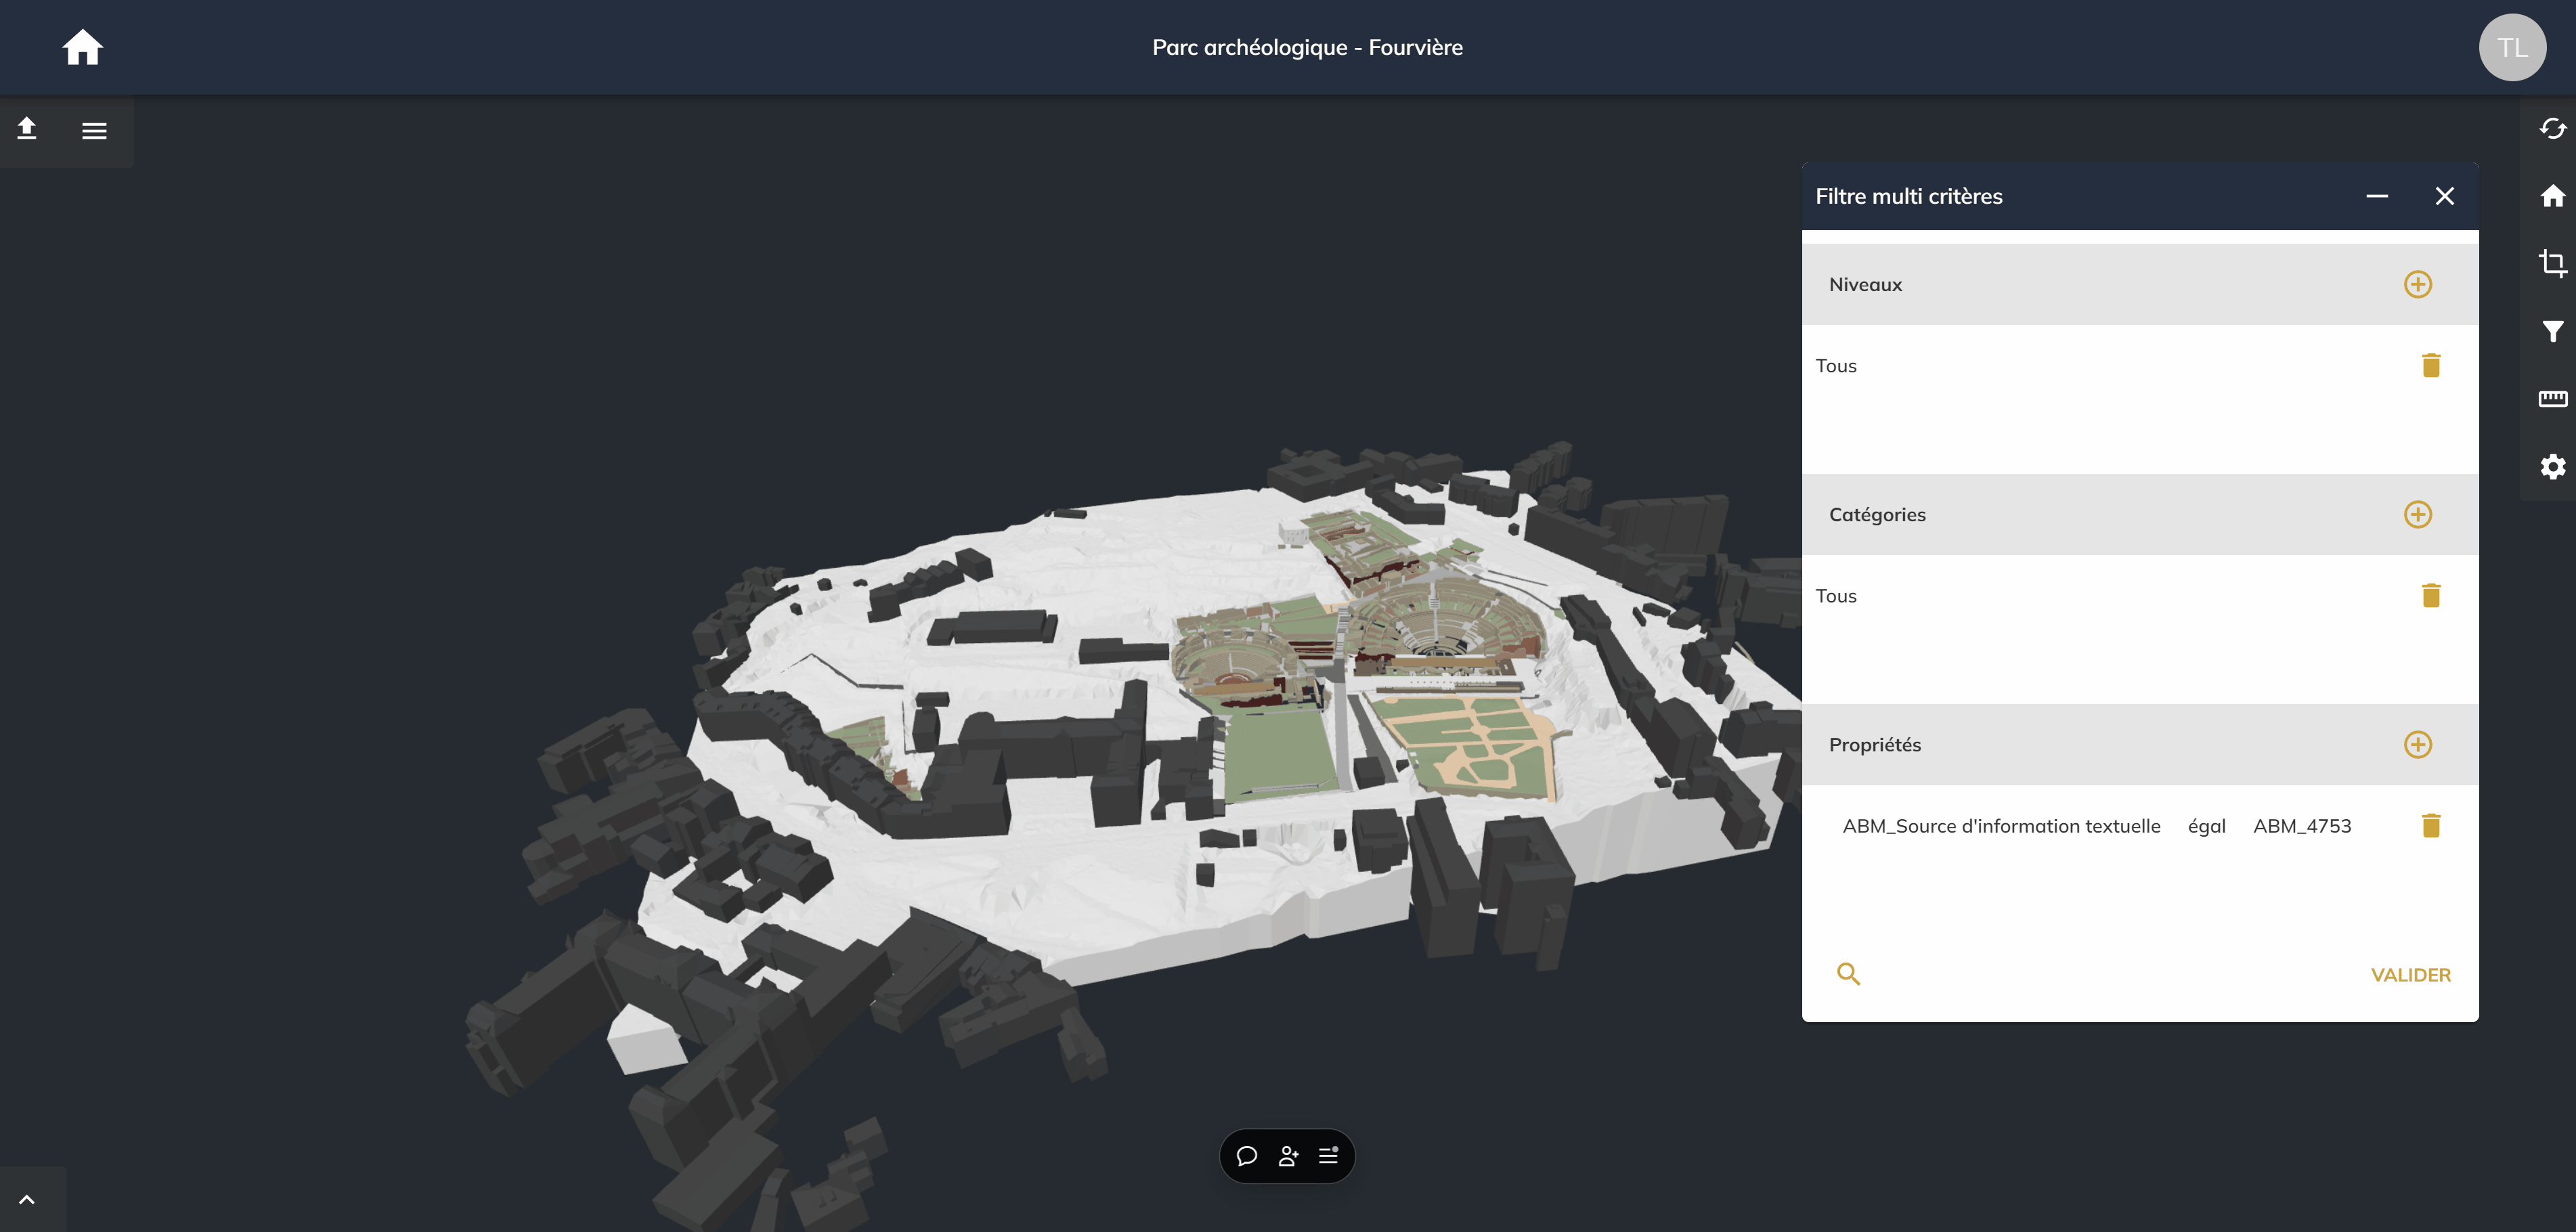Screen dimensions: 2576x1232
Task: Click the home icon in header
Action: [x=82, y=47]
